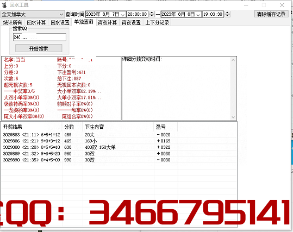Click scroll up arrow in 详细分数变动时间 panel

[x=233, y=60]
